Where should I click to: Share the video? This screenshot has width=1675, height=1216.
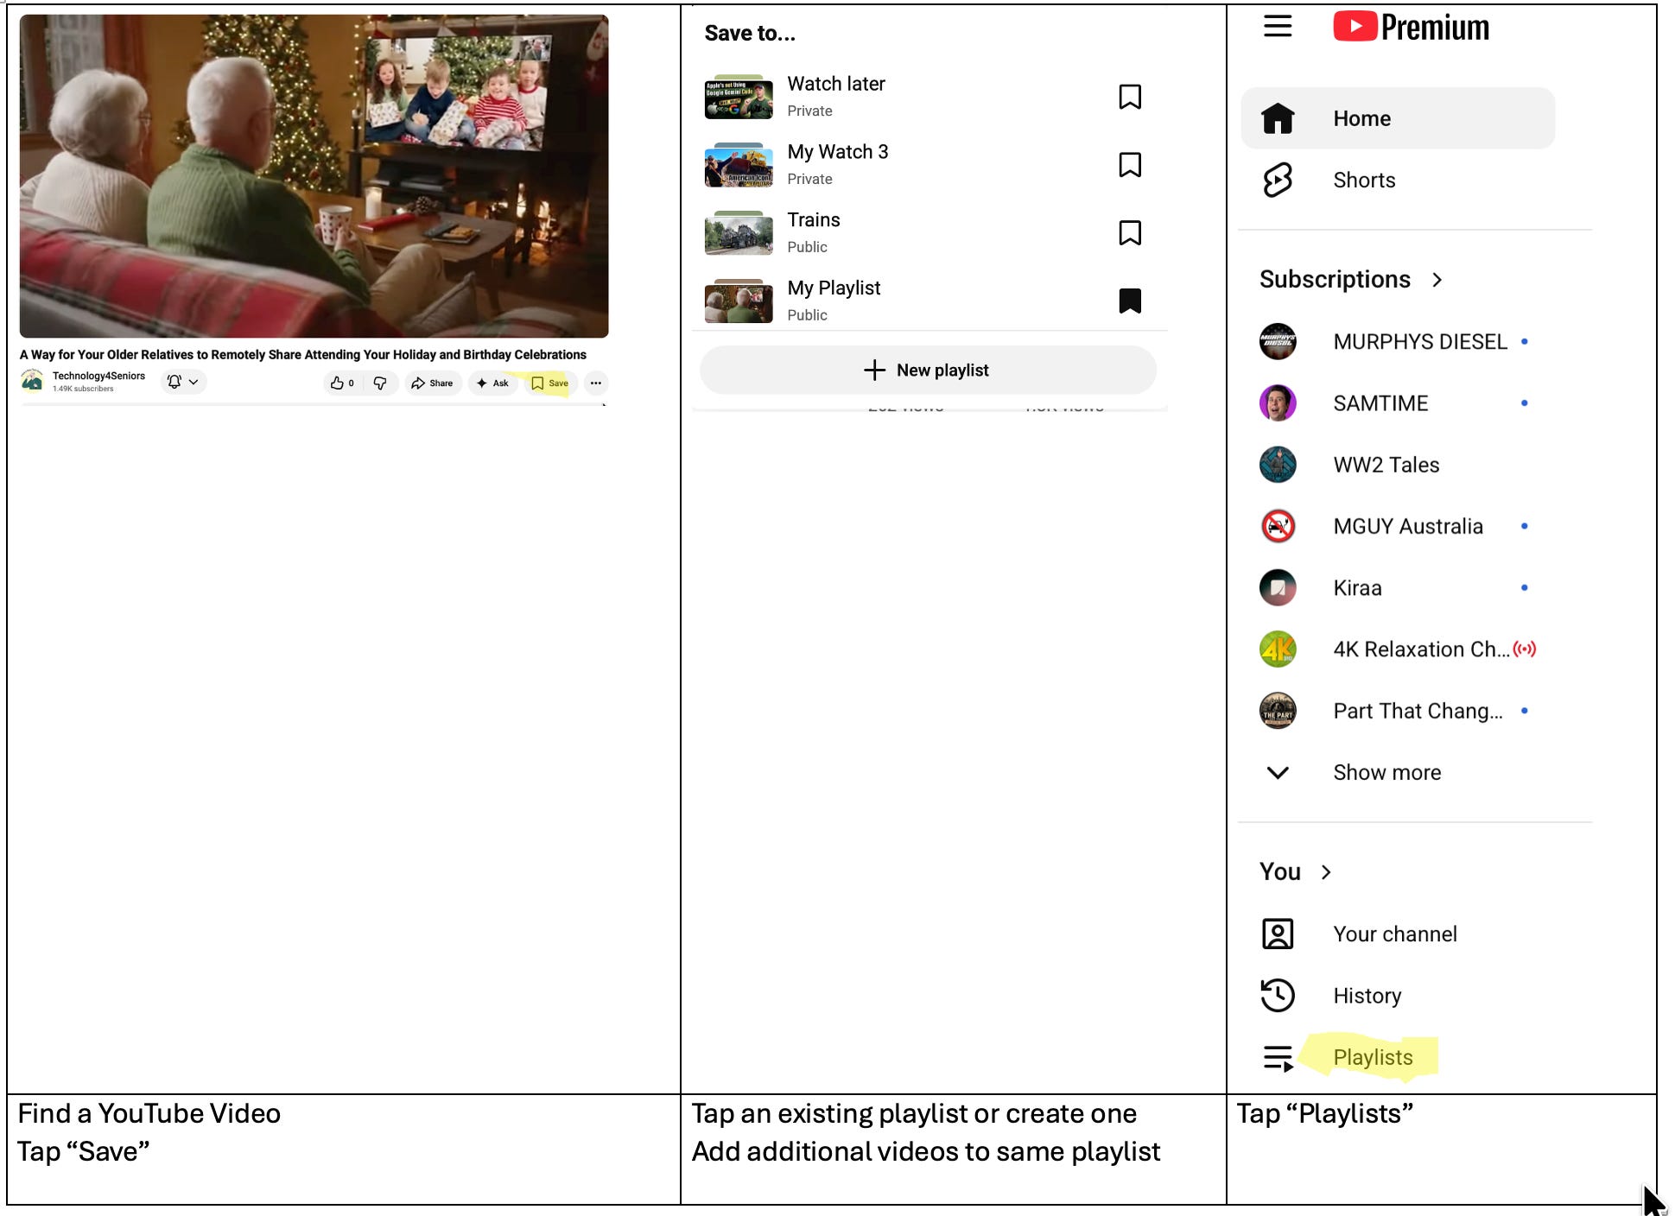[x=433, y=383]
